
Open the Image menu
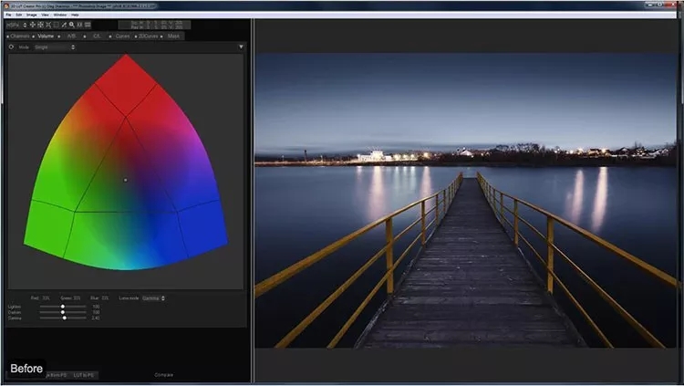[x=32, y=15]
